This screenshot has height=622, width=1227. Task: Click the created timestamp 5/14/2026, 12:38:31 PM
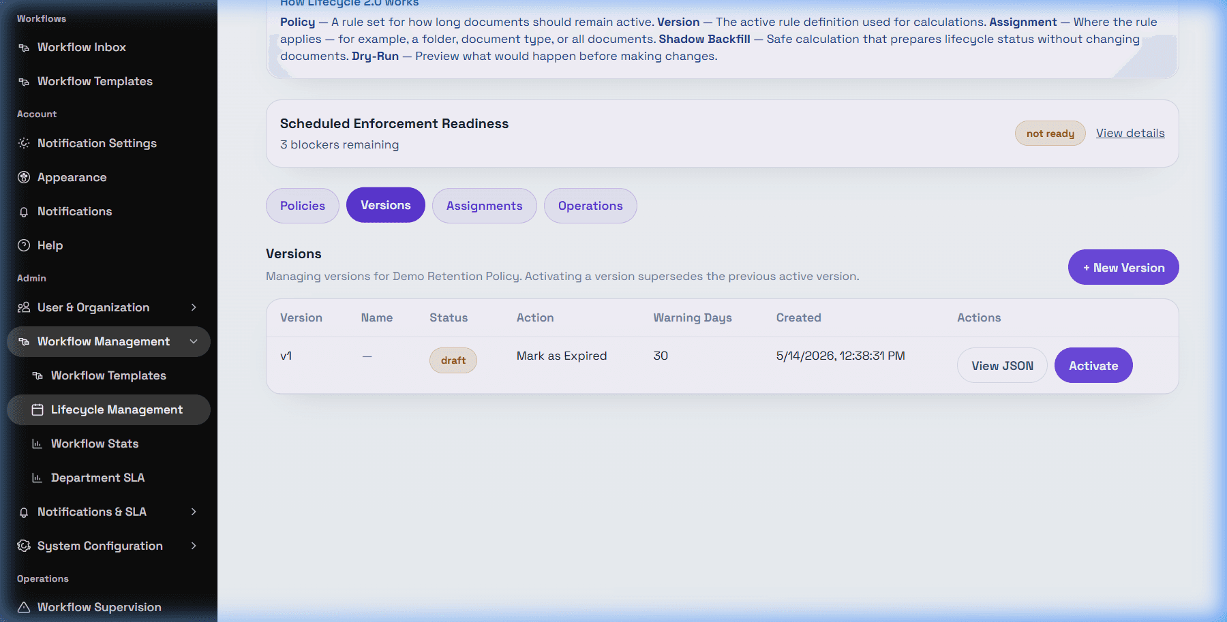tap(840, 356)
